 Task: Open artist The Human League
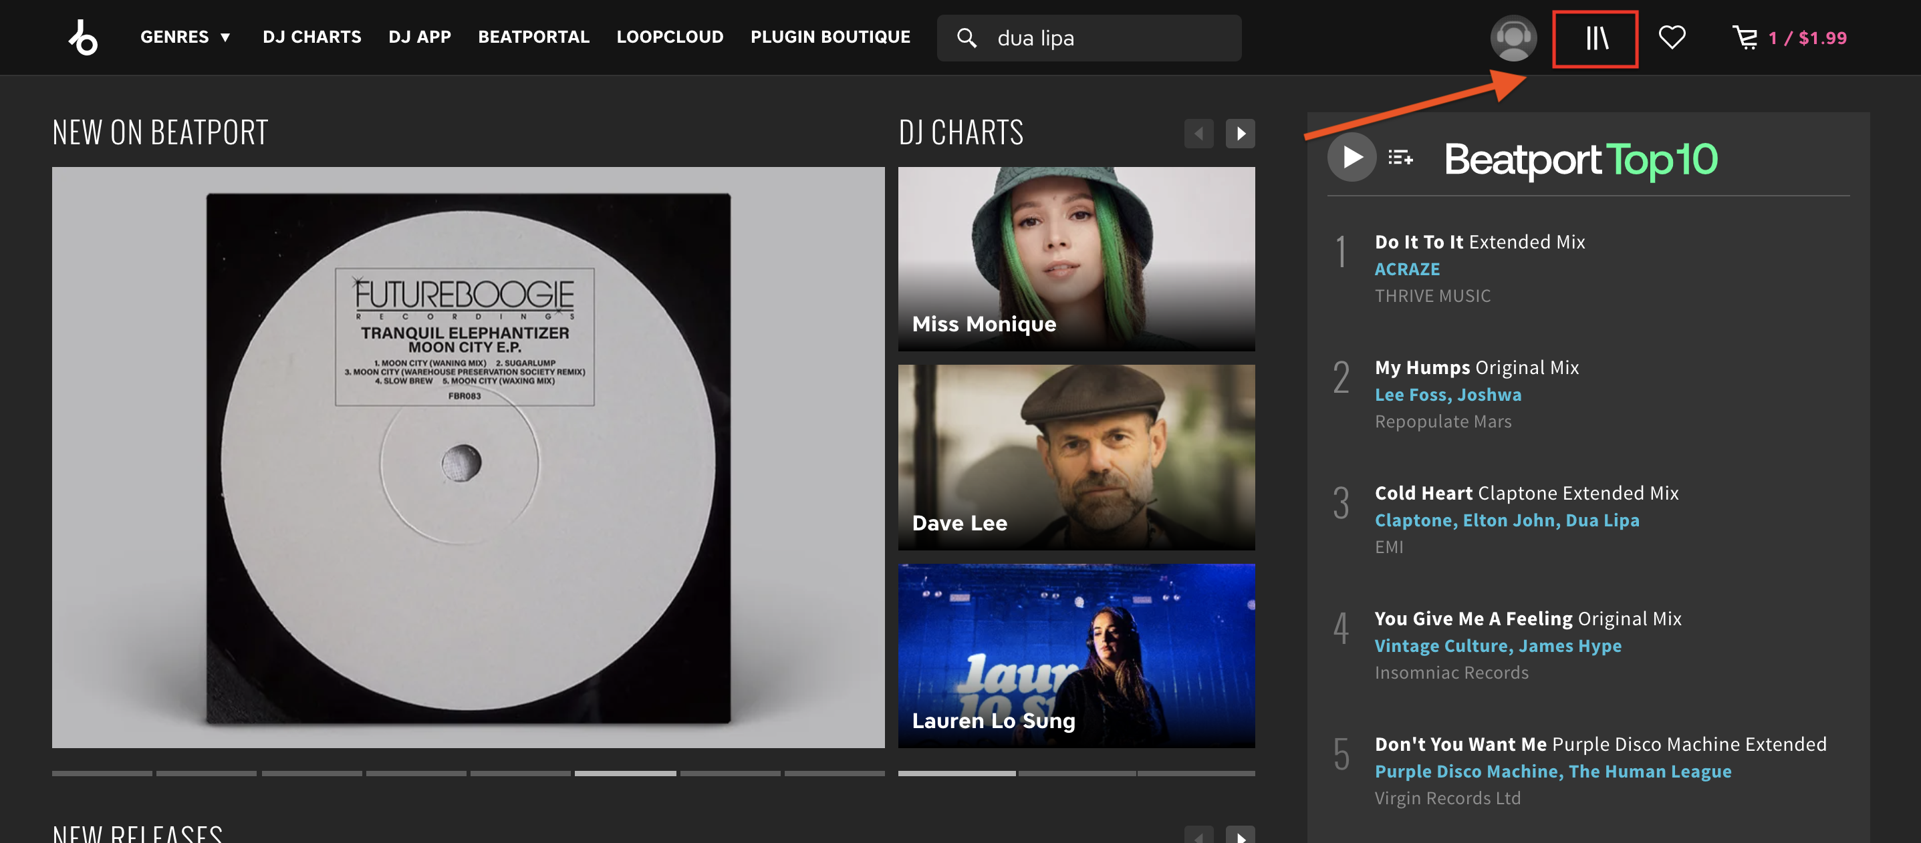1650,772
